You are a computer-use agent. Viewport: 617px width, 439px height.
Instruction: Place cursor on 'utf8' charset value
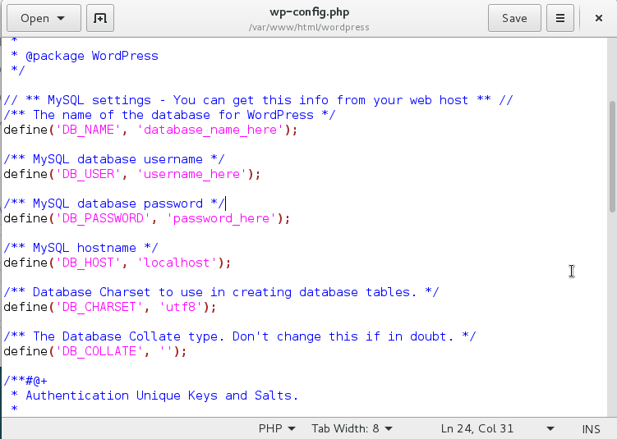click(x=181, y=307)
